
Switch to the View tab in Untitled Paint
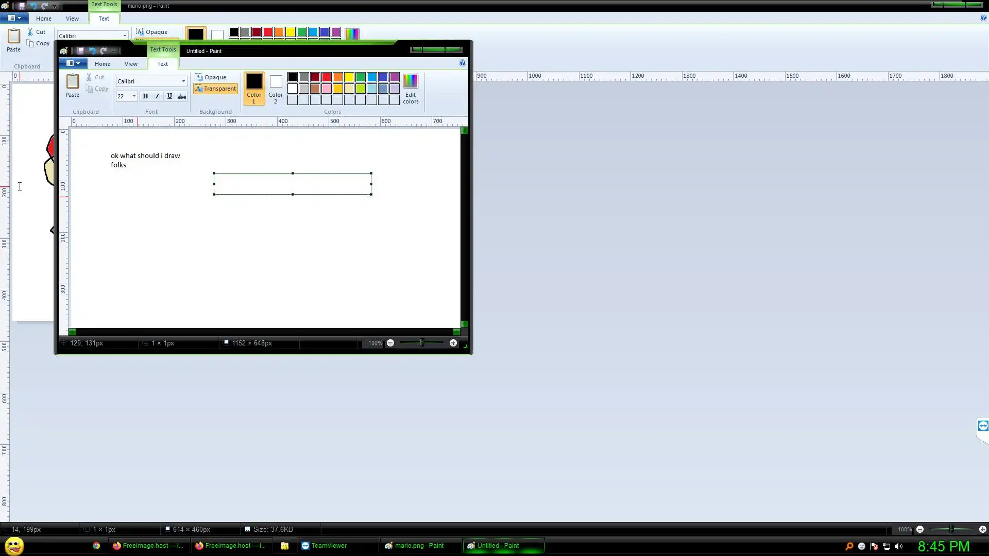pyautogui.click(x=131, y=64)
